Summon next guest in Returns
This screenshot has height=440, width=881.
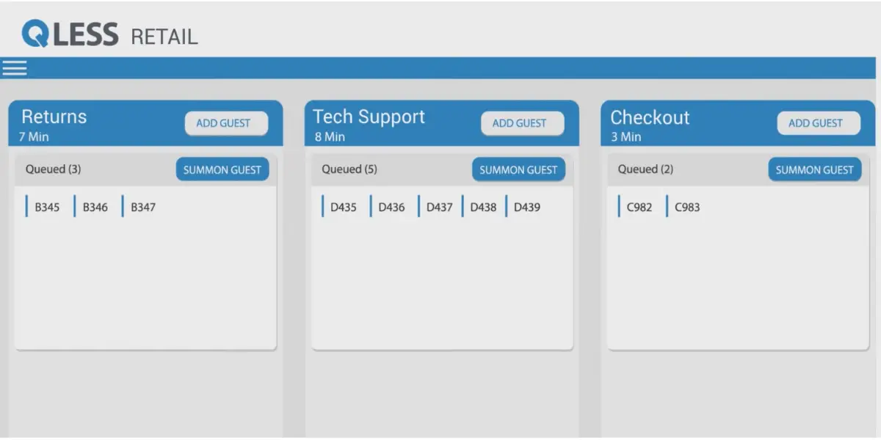coord(222,169)
